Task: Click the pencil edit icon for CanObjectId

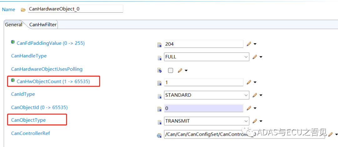Action: point(249,108)
